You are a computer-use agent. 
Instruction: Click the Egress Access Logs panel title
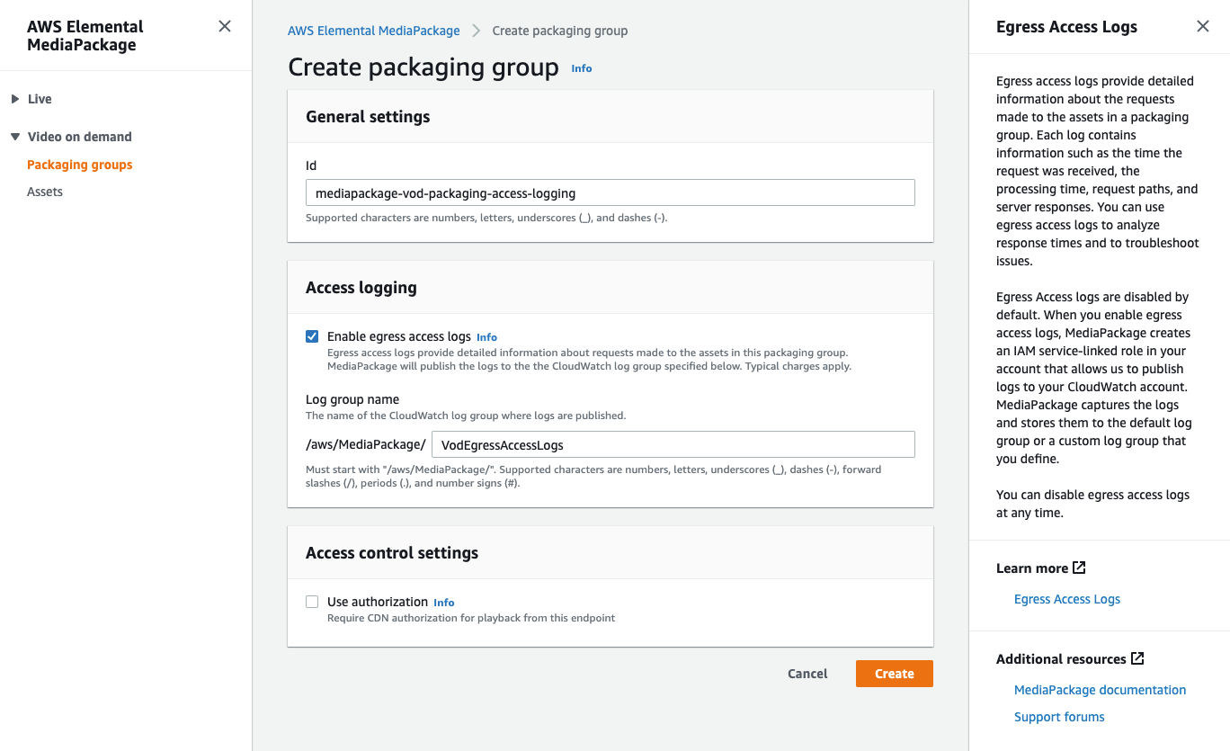coord(1066,27)
